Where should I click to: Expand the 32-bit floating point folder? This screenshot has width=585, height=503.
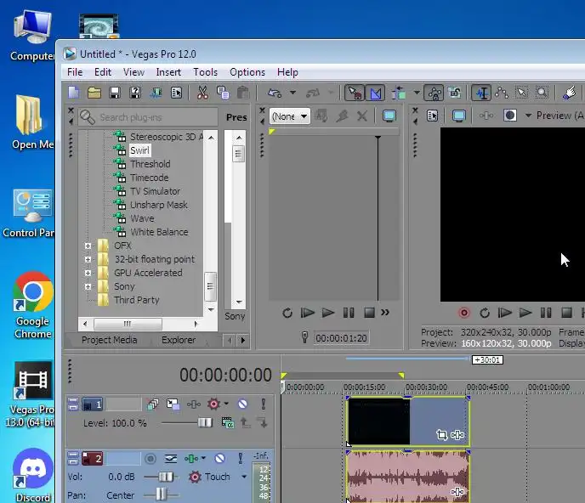point(88,259)
